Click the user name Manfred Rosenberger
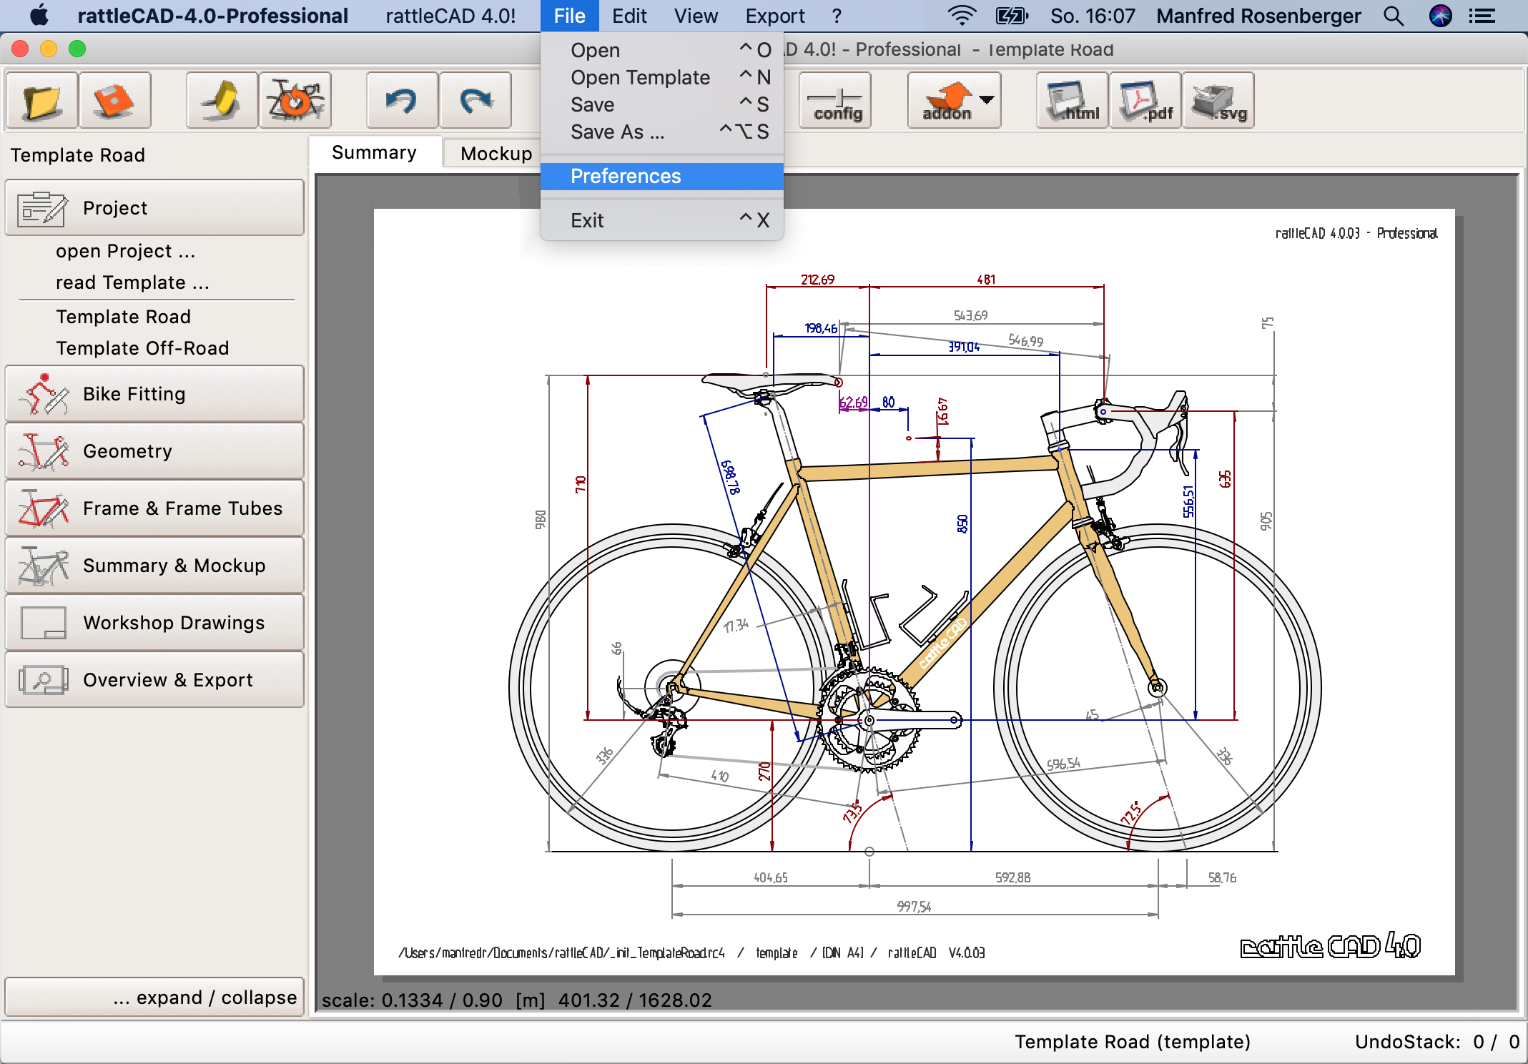Image resolution: width=1528 pixels, height=1064 pixels. (x=1258, y=16)
